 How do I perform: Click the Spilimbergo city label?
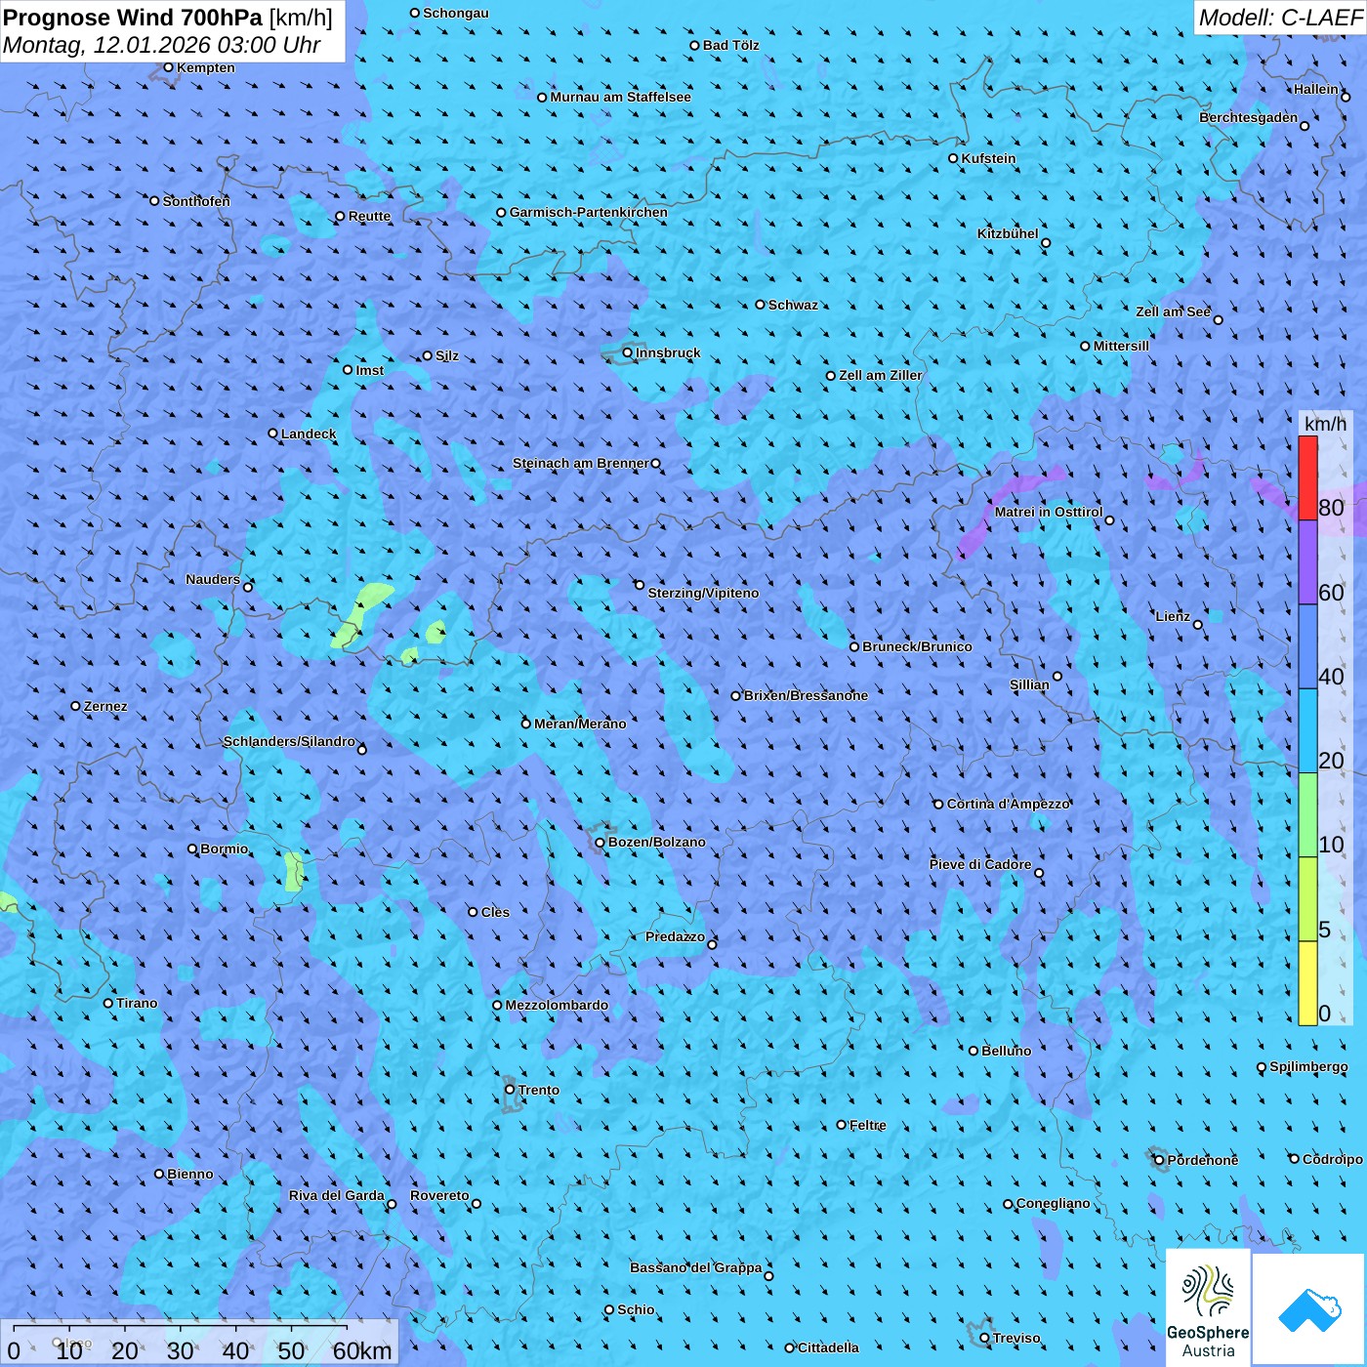(x=1308, y=1066)
